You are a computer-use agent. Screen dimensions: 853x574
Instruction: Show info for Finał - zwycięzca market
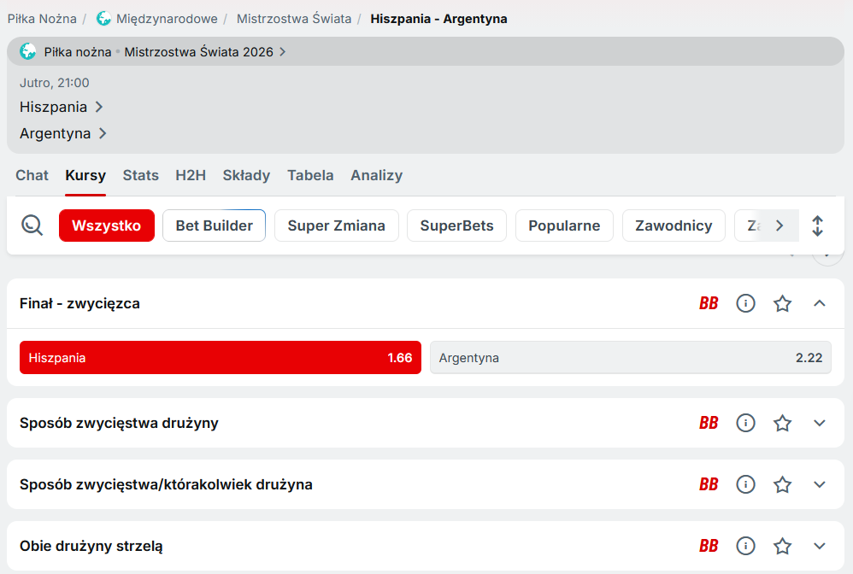point(745,303)
